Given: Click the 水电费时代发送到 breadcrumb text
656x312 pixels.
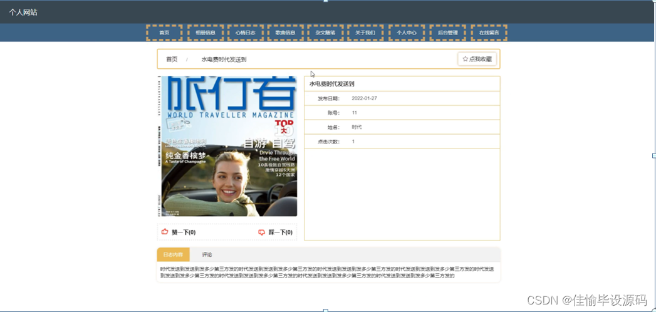Looking at the screenshot, I should 224,60.
